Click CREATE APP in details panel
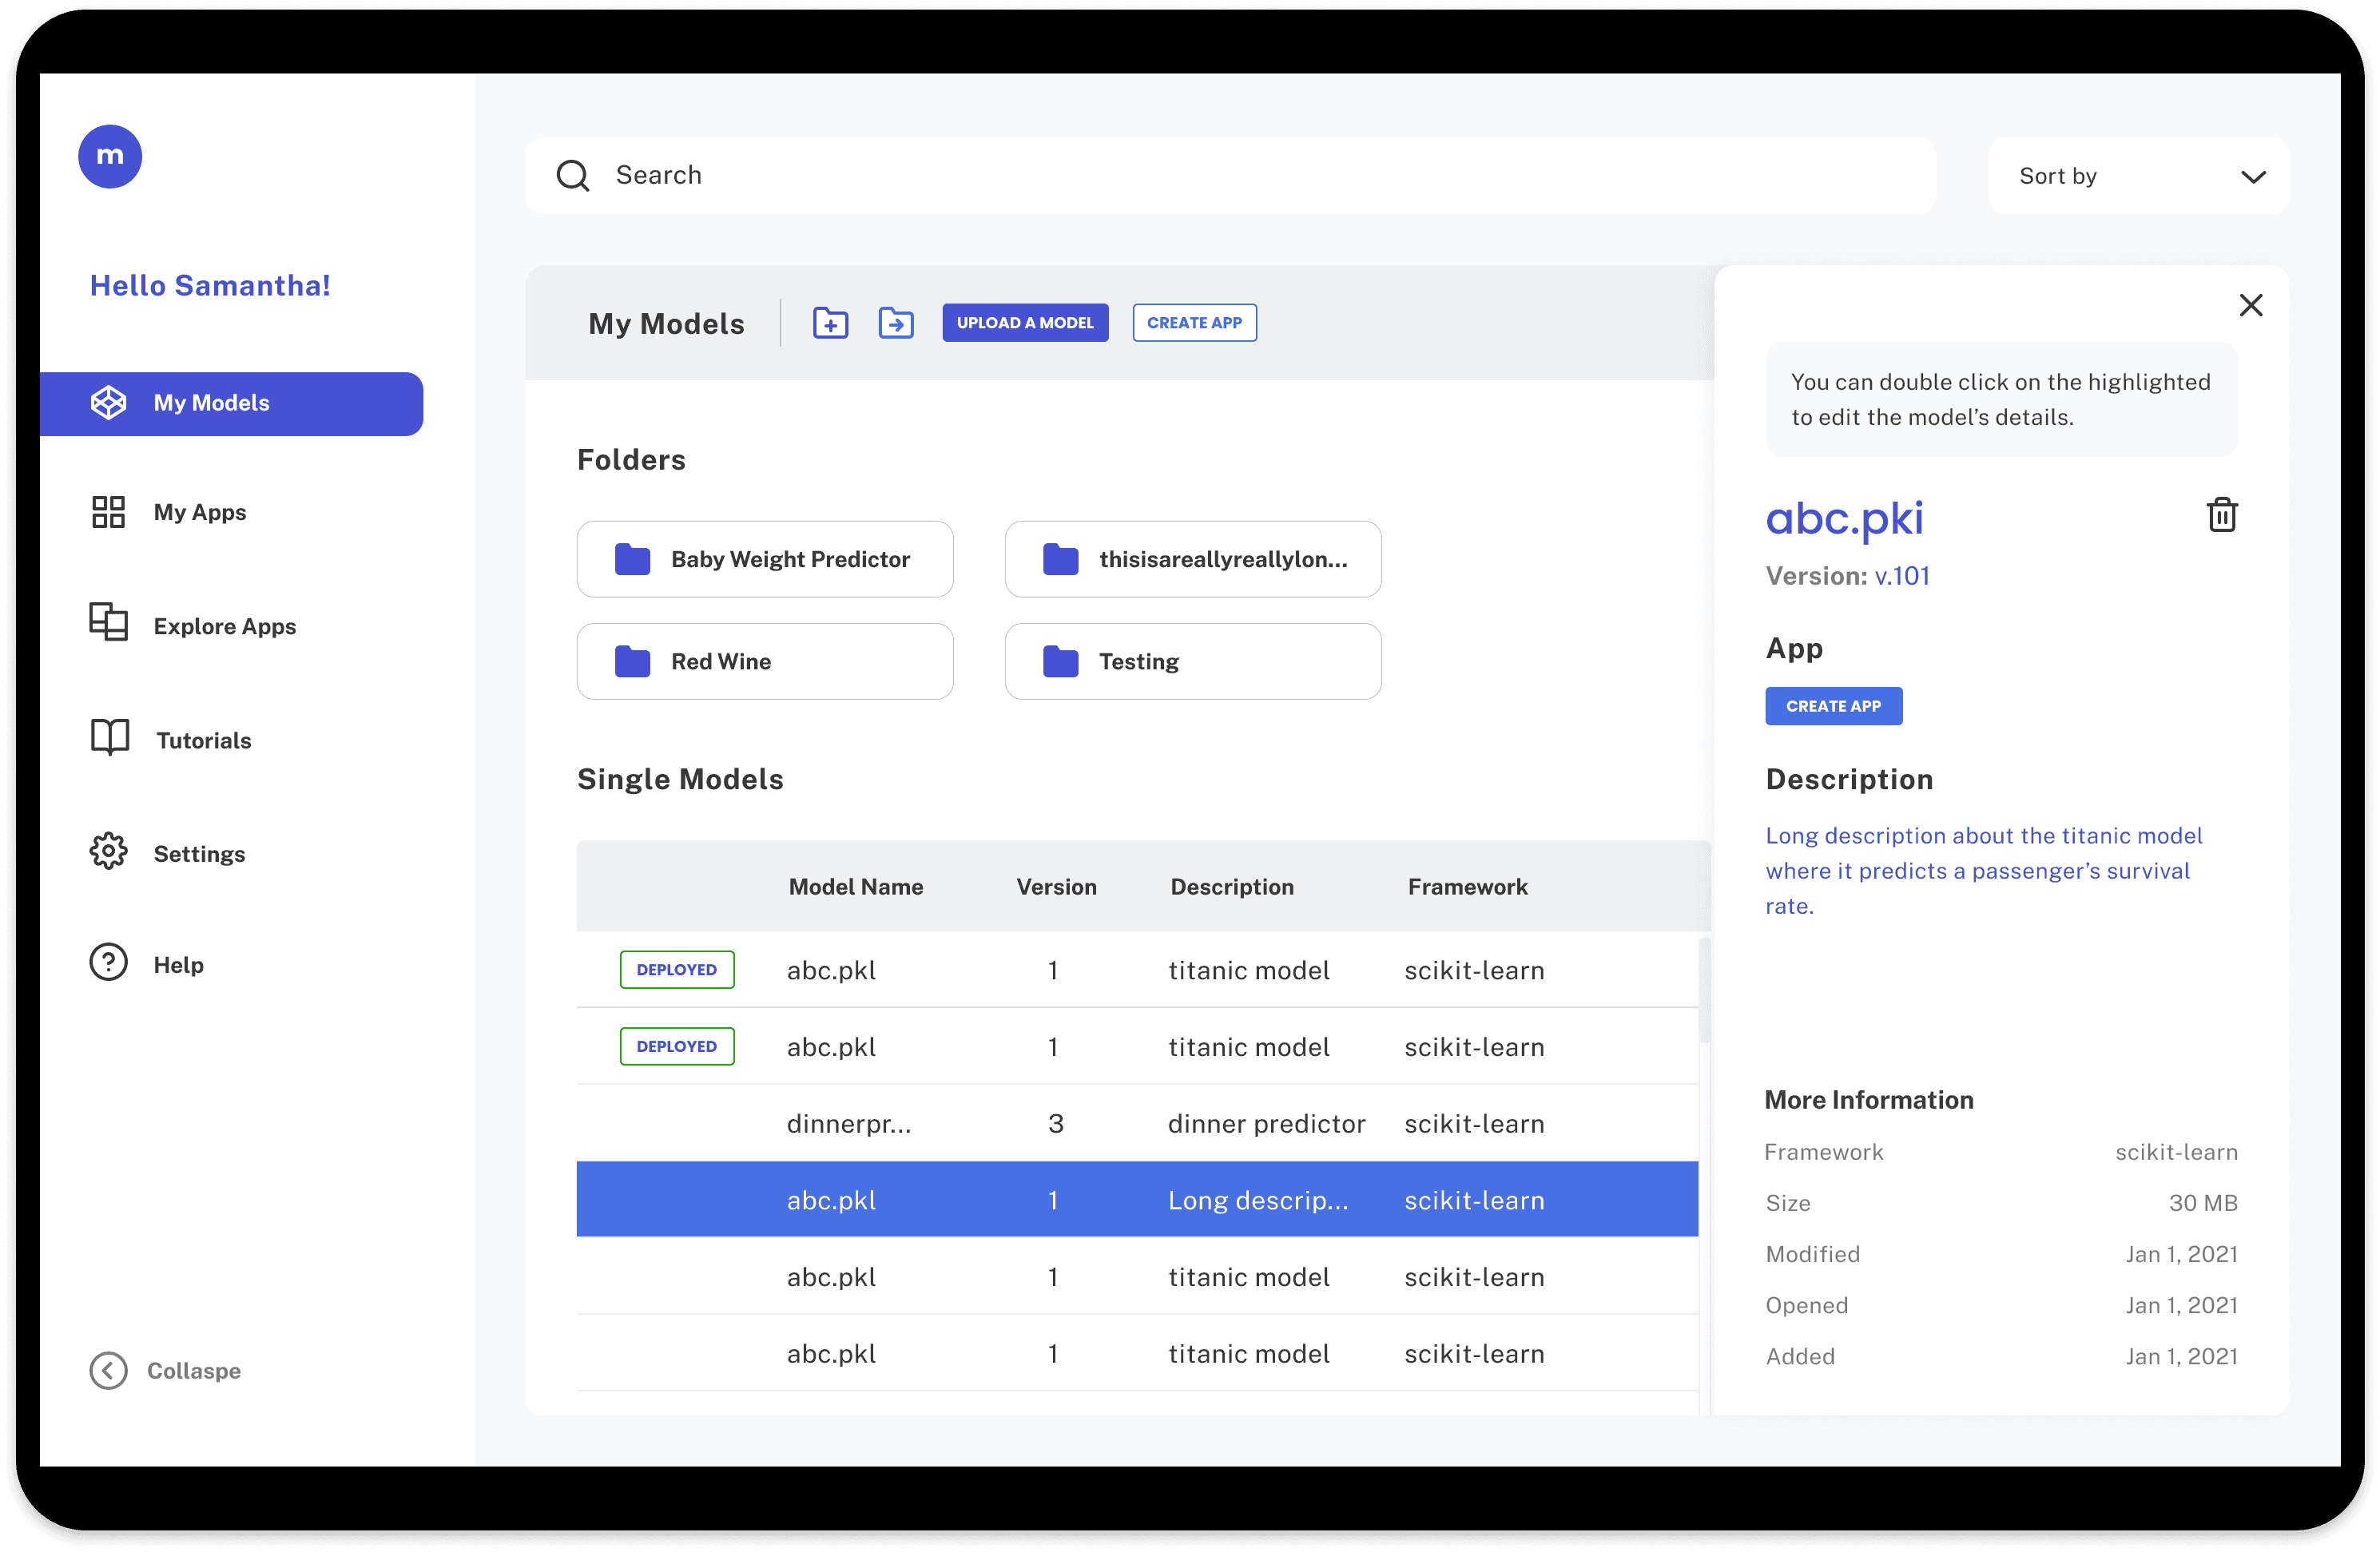The image size is (2380, 1552). [1832, 706]
